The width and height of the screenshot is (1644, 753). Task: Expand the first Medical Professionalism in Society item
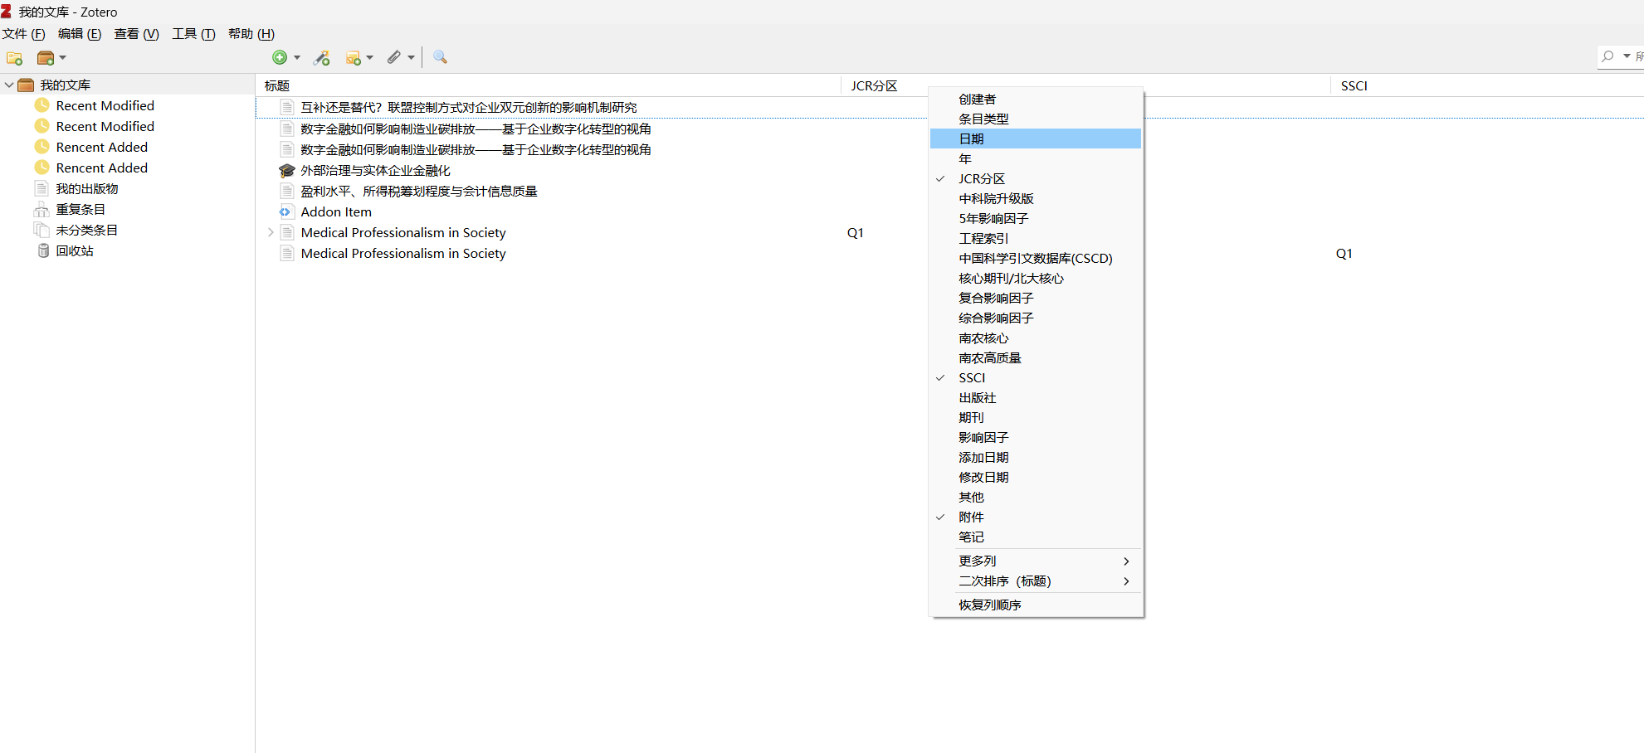click(271, 233)
